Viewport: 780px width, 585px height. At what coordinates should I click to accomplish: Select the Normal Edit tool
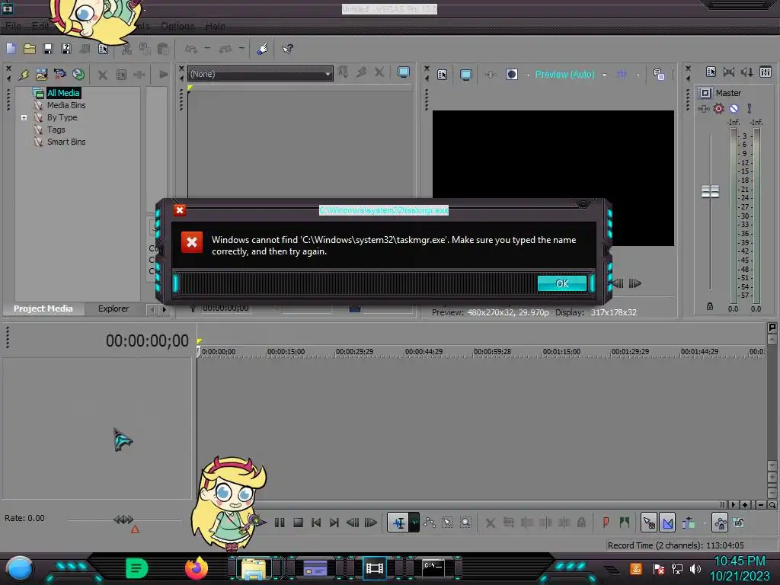tap(398, 523)
